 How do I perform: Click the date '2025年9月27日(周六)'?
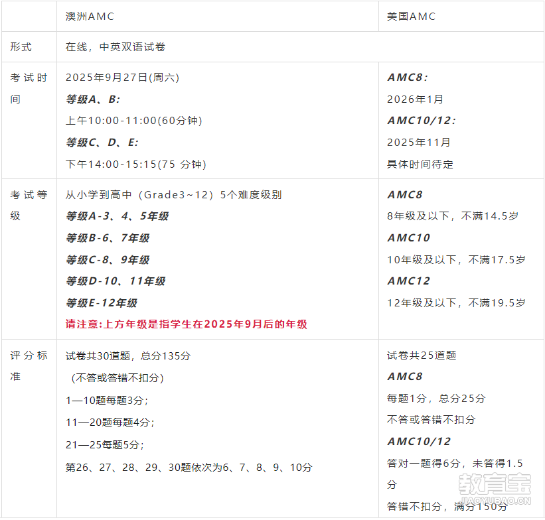click(122, 77)
